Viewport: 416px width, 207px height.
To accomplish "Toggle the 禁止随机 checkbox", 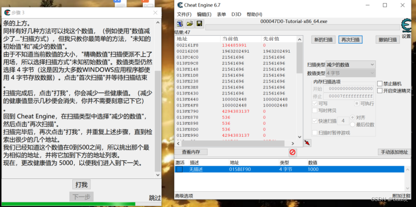I will click(x=380, y=84).
